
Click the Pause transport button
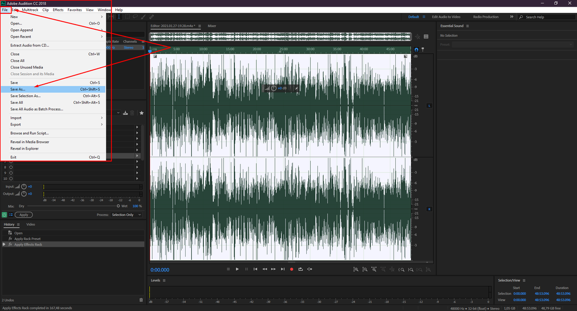pos(246,269)
